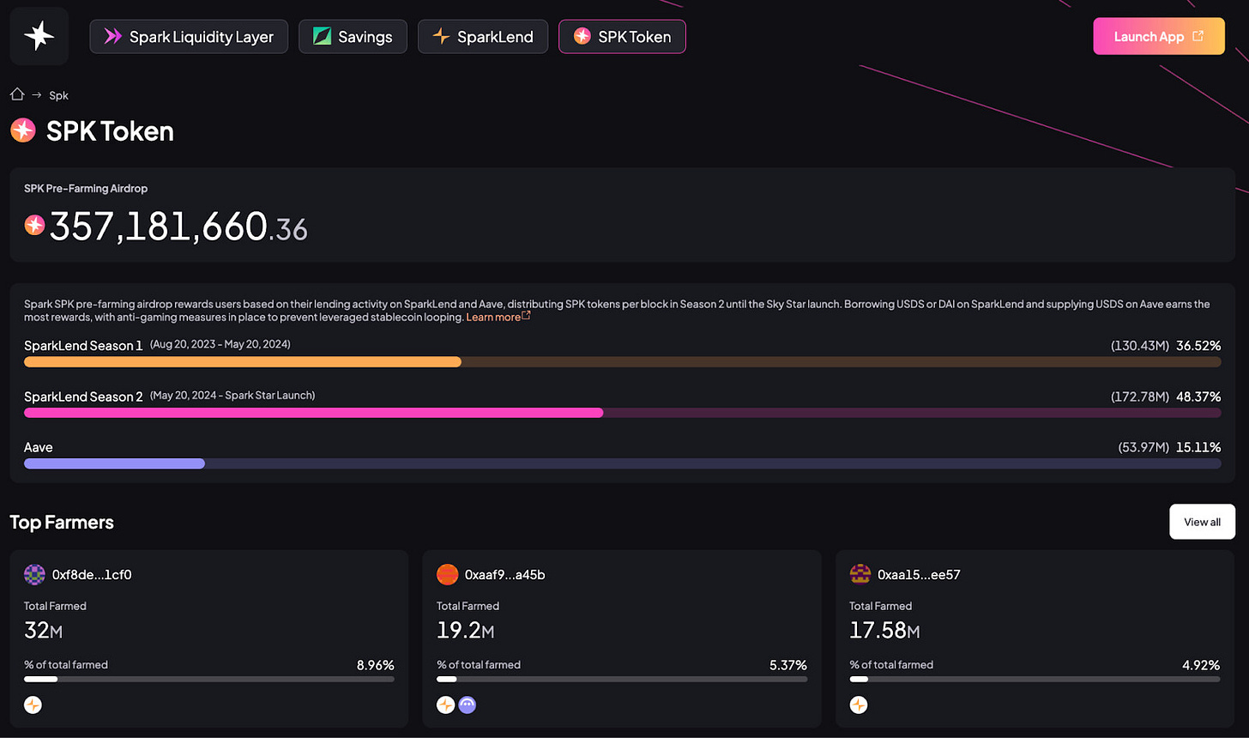This screenshot has height=738, width=1249.
Task: Click the SparkLend badge in the 0xaaf9...a45b card
Action: 445,705
